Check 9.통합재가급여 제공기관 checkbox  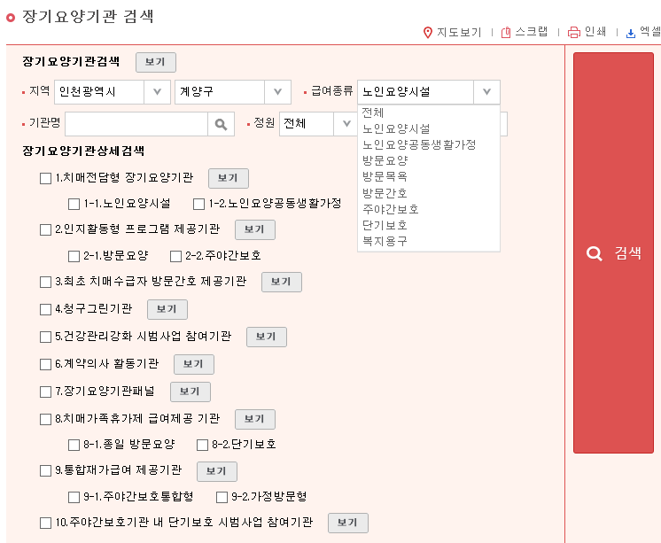coord(45,470)
